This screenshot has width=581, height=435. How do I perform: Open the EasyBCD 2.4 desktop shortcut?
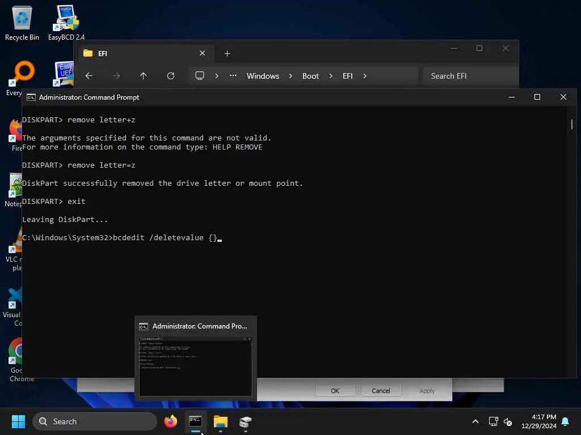tap(66, 23)
